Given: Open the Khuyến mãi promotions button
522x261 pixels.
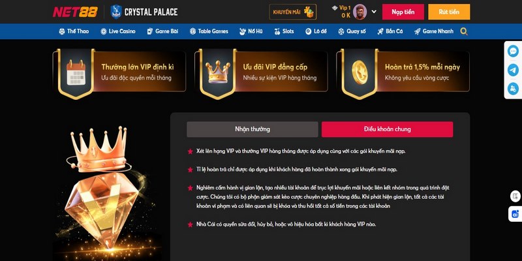Looking at the screenshot, I should (x=293, y=12).
